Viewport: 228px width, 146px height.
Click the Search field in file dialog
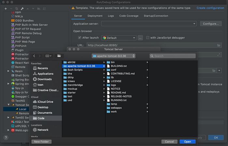pos(173,56)
